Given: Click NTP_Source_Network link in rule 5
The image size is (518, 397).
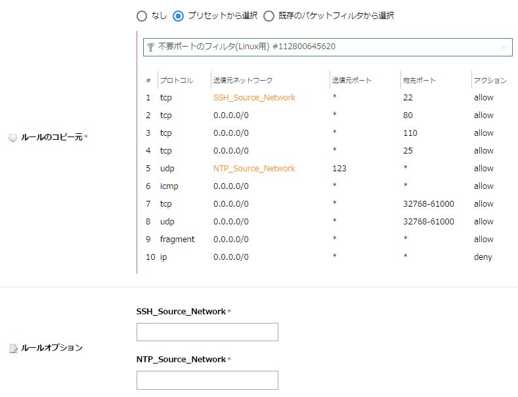Looking at the screenshot, I should coord(254,169).
